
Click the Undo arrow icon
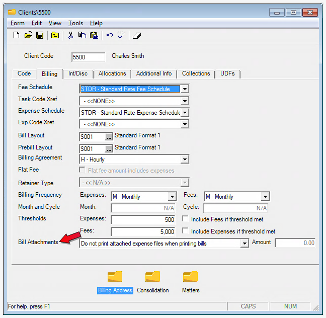coord(109,35)
